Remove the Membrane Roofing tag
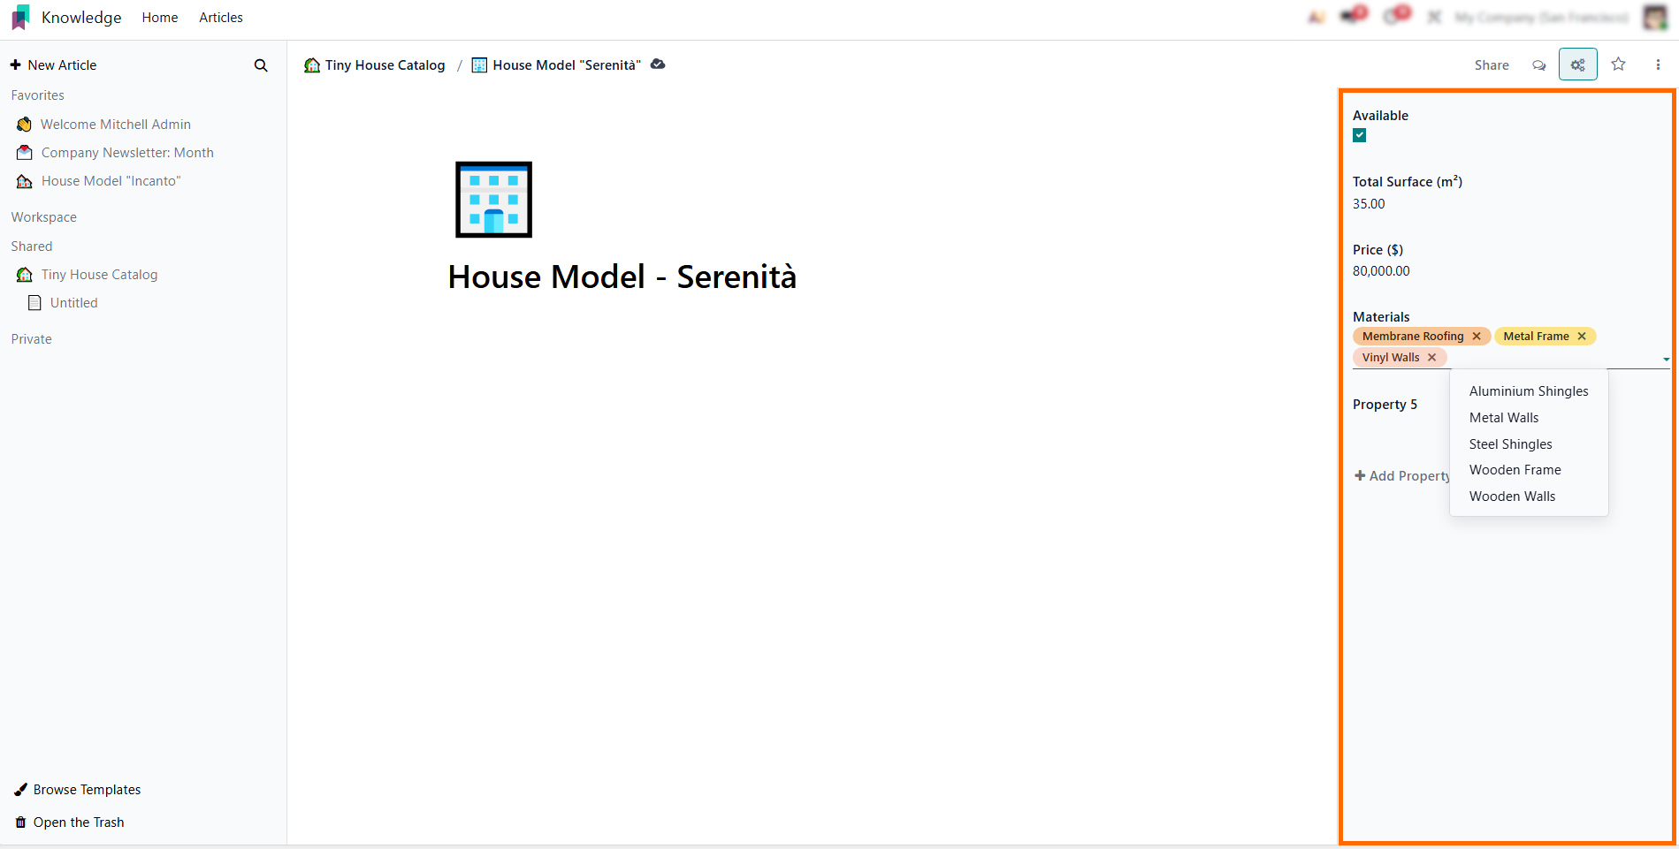The image size is (1679, 849). (1477, 337)
